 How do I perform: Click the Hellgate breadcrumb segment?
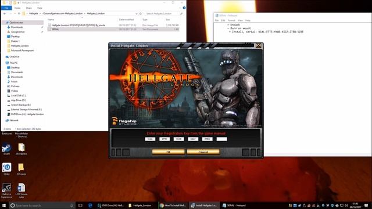coord(34,13)
